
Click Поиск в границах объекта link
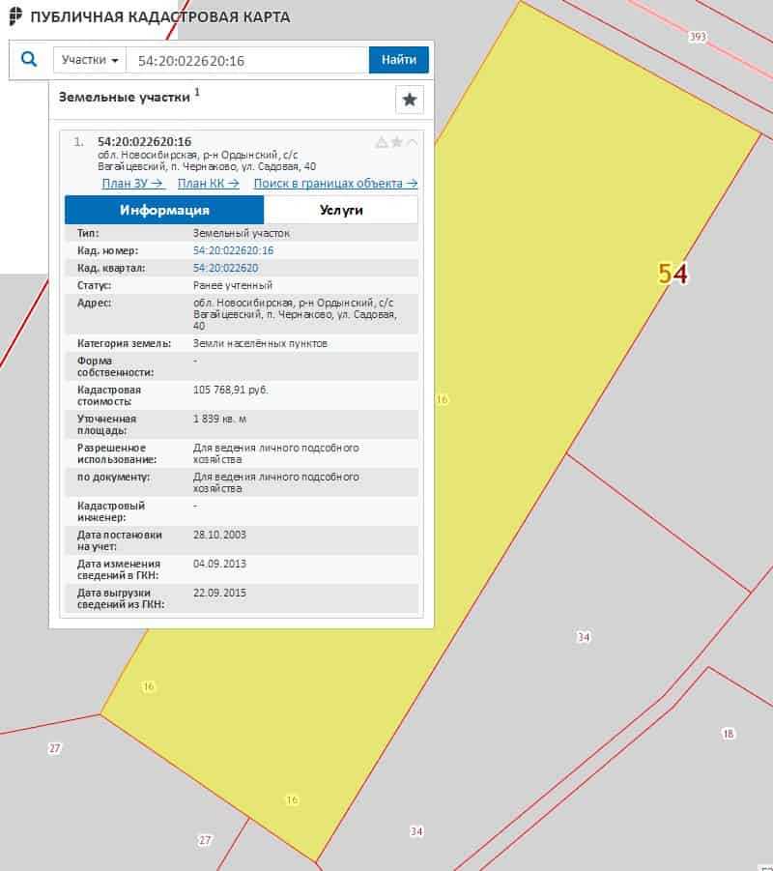point(335,184)
